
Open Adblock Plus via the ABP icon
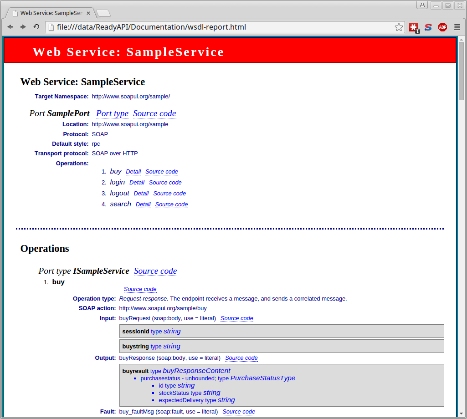(x=442, y=27)
